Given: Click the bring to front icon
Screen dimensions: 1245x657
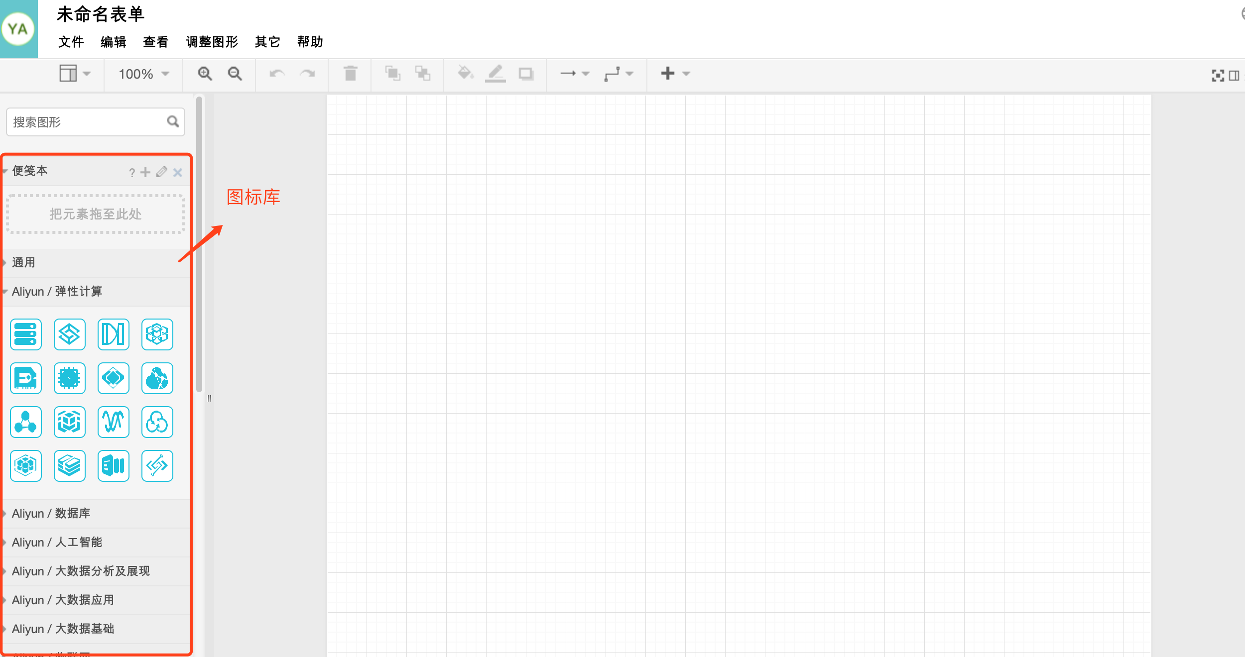Looking at the screenshot, I should pos(393,73).
